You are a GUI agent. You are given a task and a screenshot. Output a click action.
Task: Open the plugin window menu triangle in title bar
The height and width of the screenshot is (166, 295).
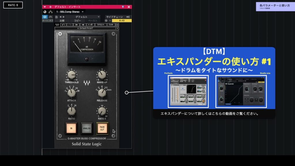45,7
